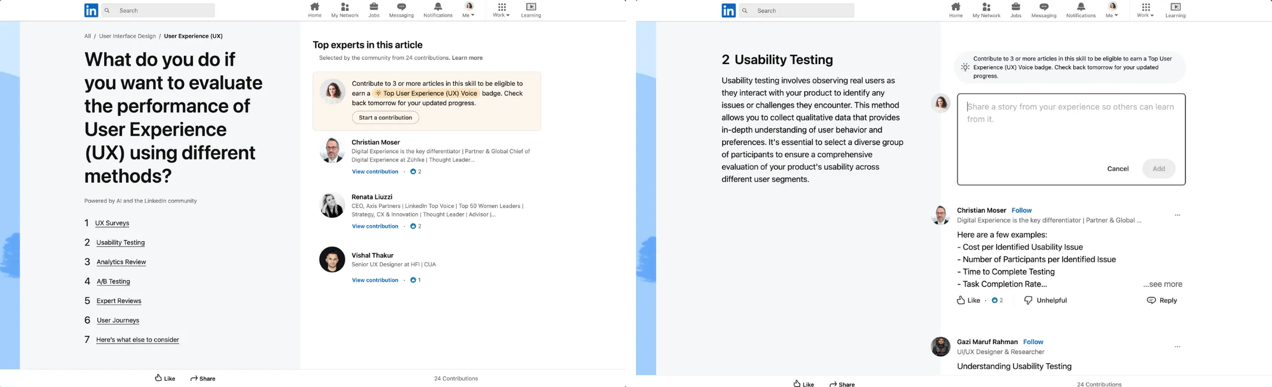1272x387 pixels.
Task: Expand Work apps menu in left screenshot
Action: coord(501,10)
